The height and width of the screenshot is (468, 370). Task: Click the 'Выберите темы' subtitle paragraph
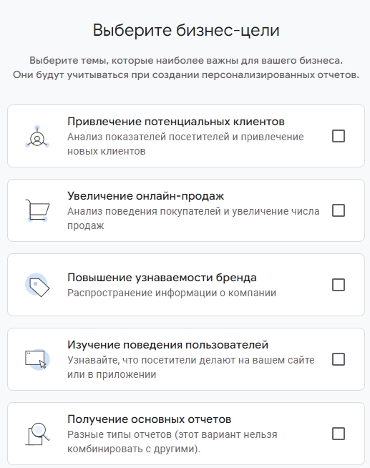(x=186, y=67)
